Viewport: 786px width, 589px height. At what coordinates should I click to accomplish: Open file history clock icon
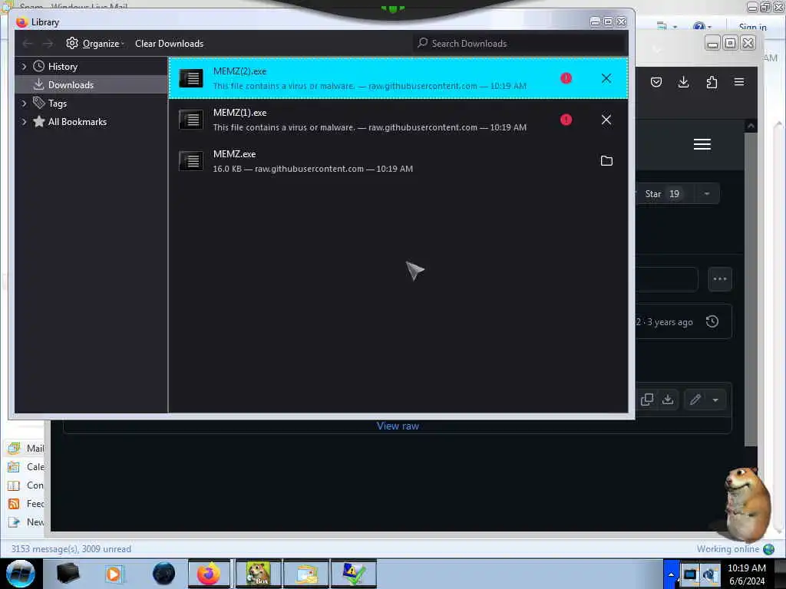click(x=712, y=321)
